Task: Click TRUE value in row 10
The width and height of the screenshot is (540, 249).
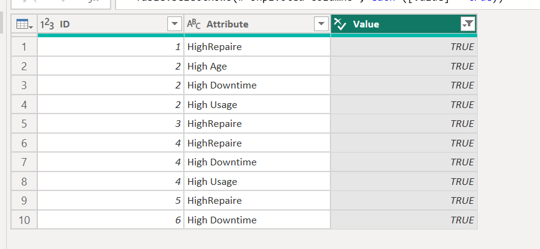Action: click(x=404, y=220)
